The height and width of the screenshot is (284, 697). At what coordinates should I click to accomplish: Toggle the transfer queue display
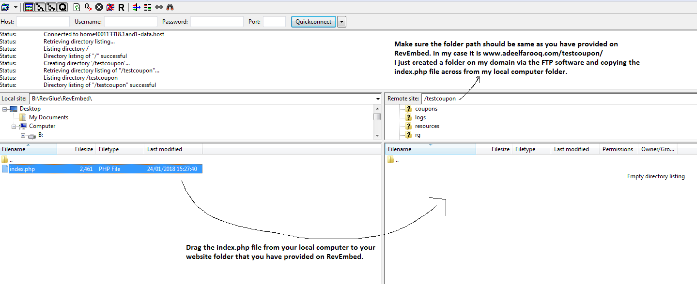62,7
